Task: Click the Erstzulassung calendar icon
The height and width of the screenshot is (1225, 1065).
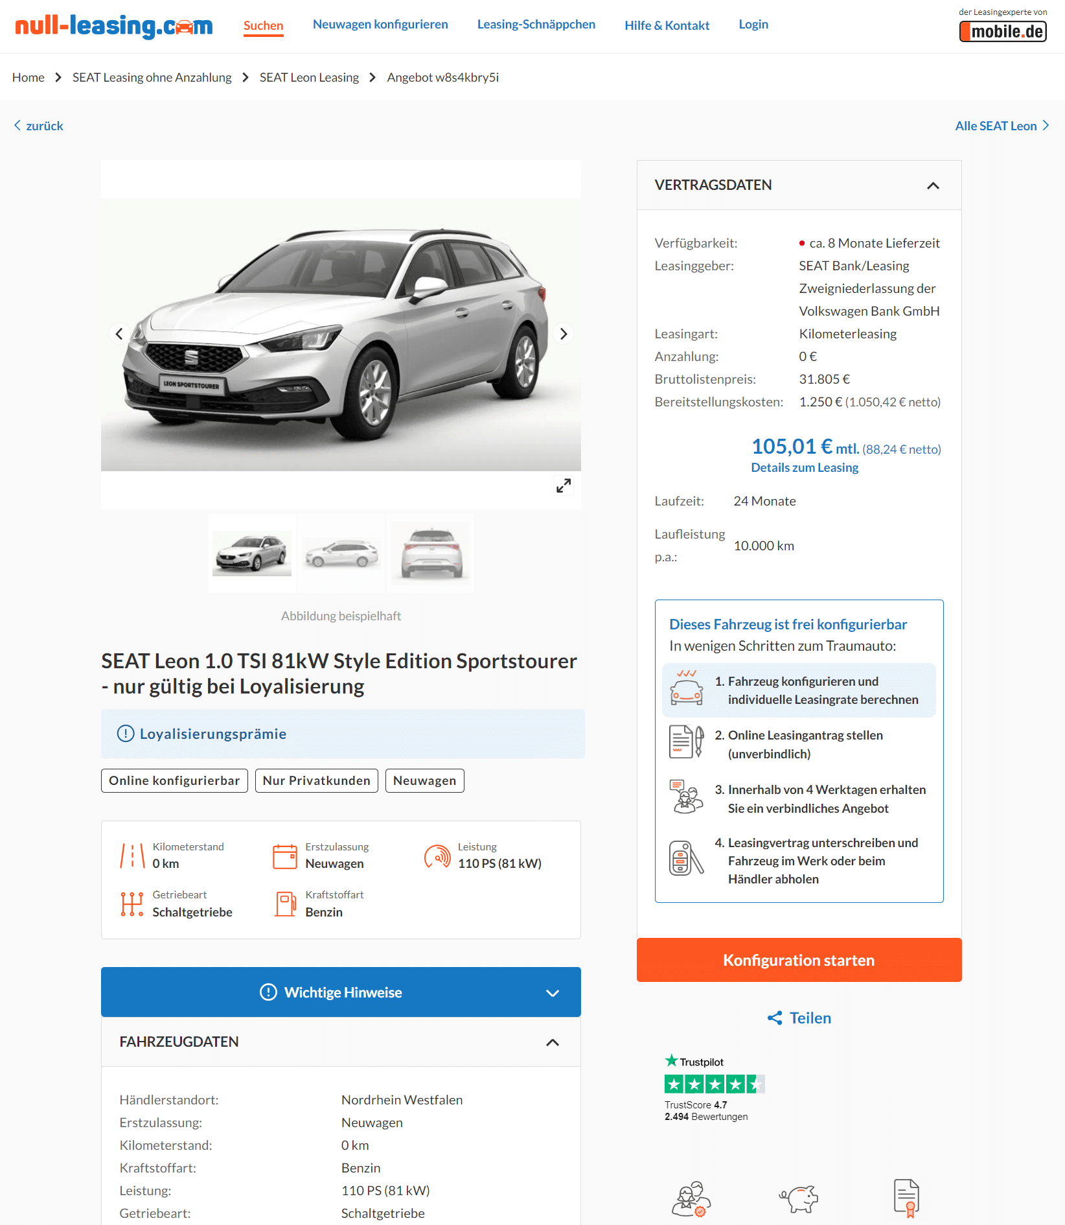Action: pyautogui.click(x=285, y=856)
